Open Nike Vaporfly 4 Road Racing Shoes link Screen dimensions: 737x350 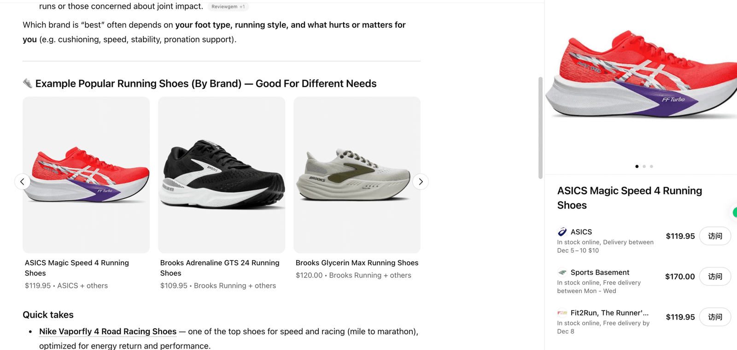[108, 332]
